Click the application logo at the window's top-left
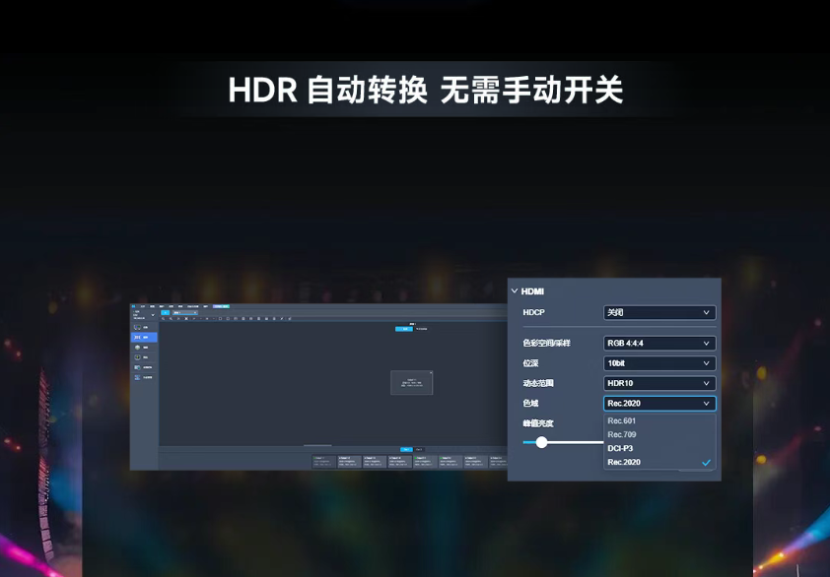 click(x=132, y=306)
